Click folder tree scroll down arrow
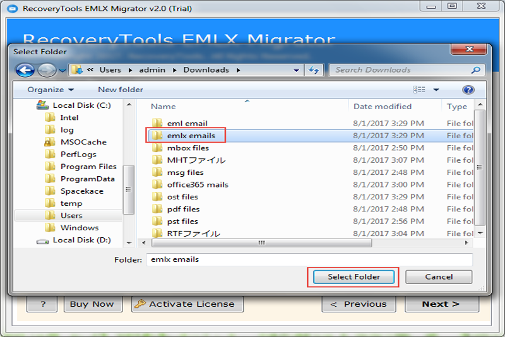The height and width of the screenshot is (337, 505). point(129,243)
